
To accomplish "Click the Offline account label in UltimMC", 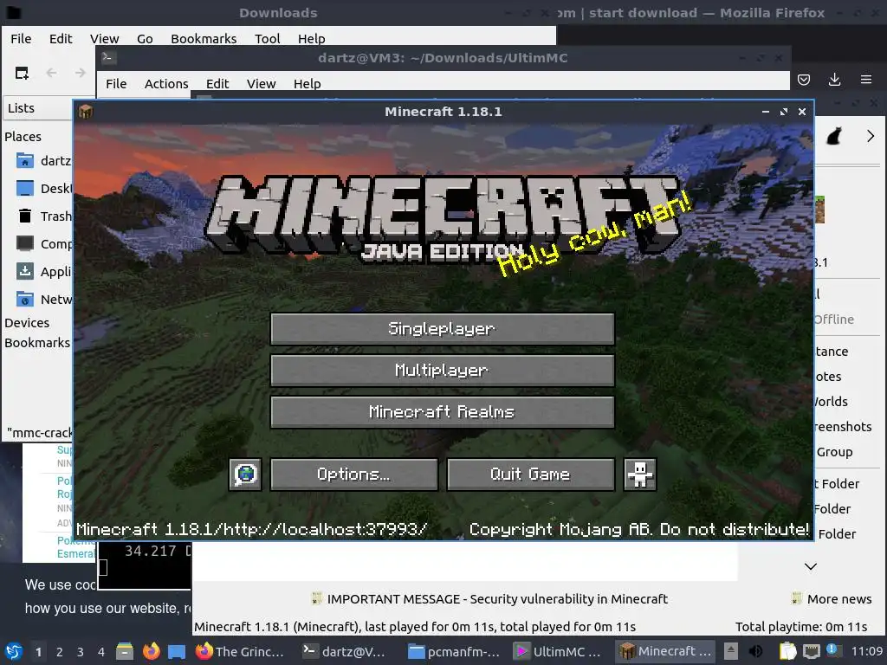I will pos(834,320).
